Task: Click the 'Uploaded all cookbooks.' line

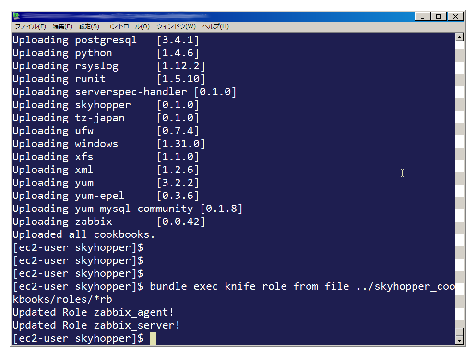Action: click(x=84, y=234)
